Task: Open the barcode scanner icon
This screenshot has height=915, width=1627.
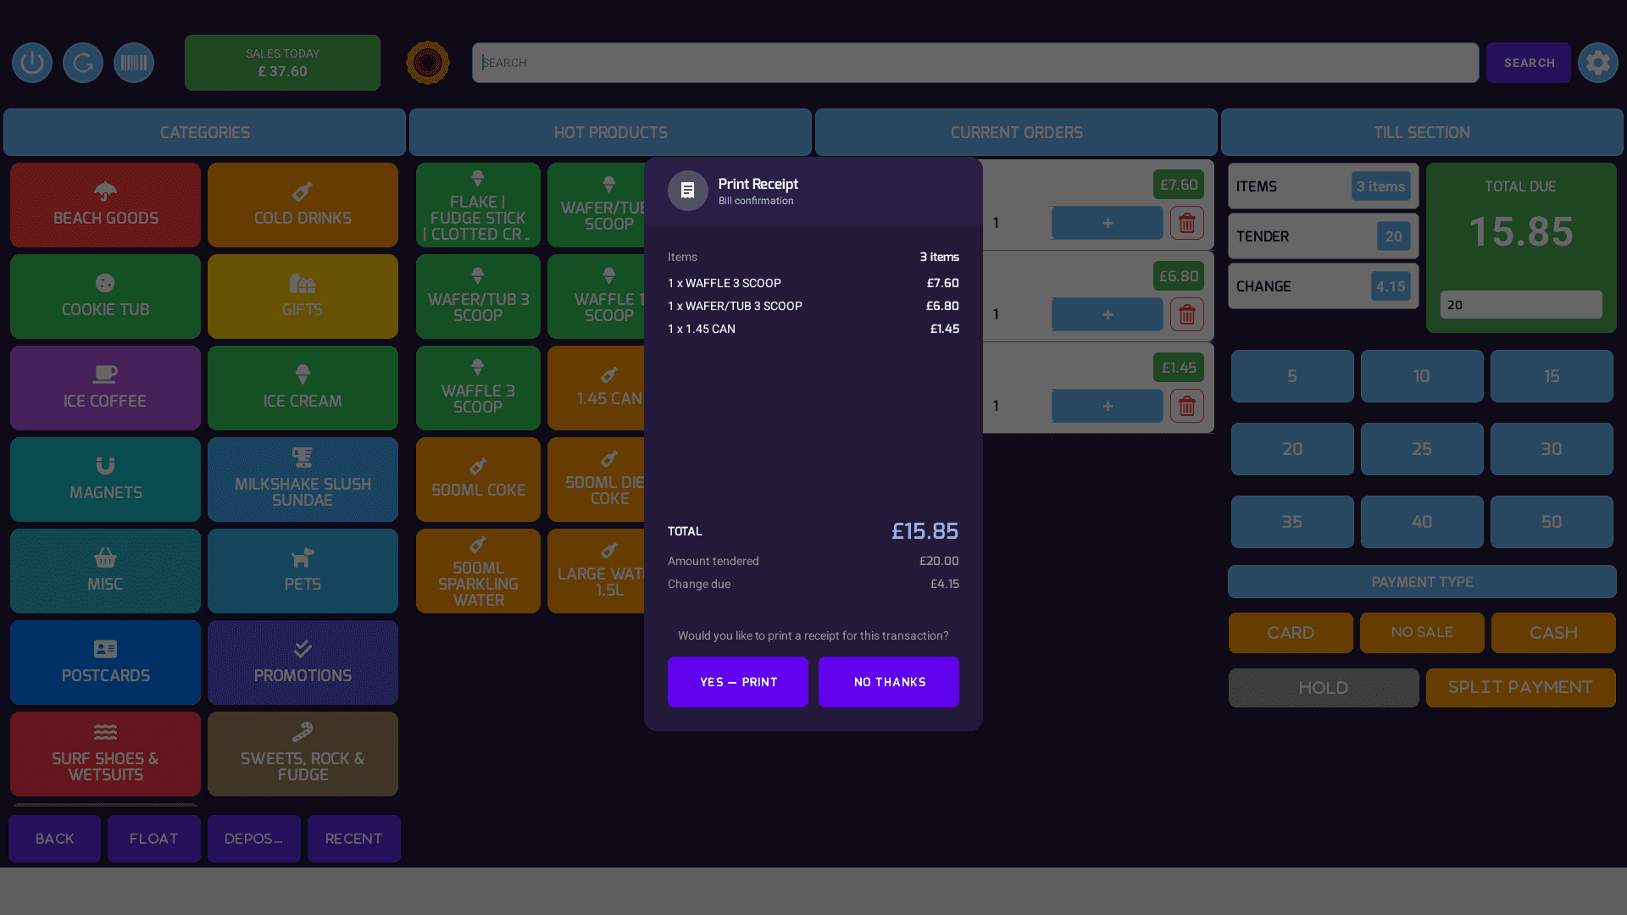Action: pos(134,63)
